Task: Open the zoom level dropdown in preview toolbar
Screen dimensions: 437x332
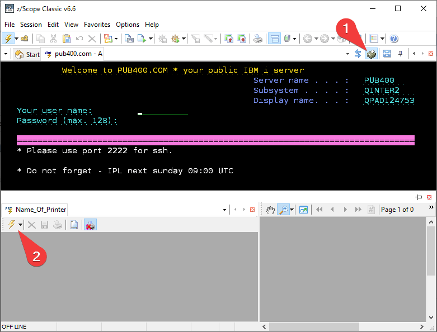Action: pos(292,210)
